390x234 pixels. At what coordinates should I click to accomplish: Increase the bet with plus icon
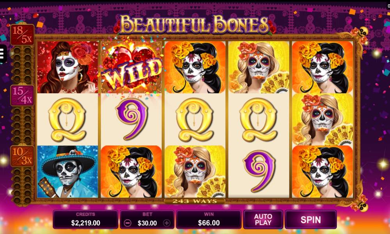167,223
